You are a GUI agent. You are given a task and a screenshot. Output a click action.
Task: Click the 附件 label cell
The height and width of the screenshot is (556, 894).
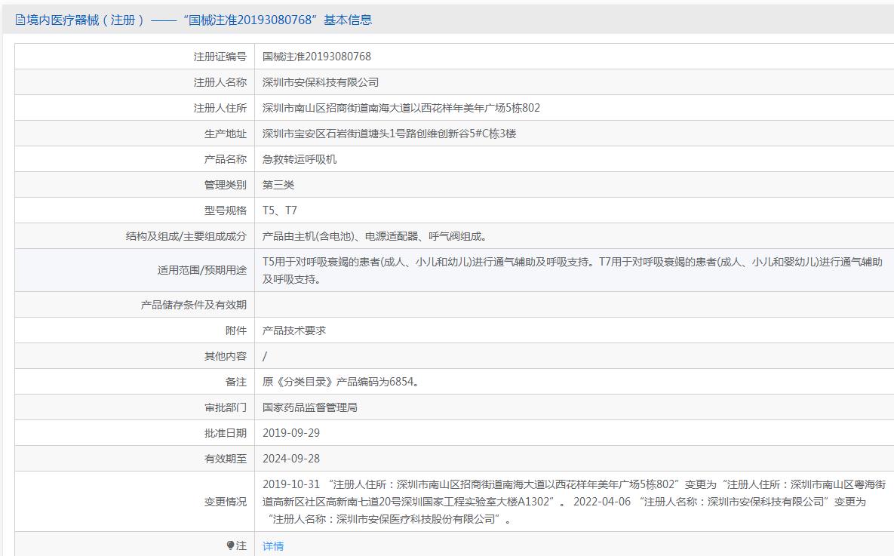point(134,330)
